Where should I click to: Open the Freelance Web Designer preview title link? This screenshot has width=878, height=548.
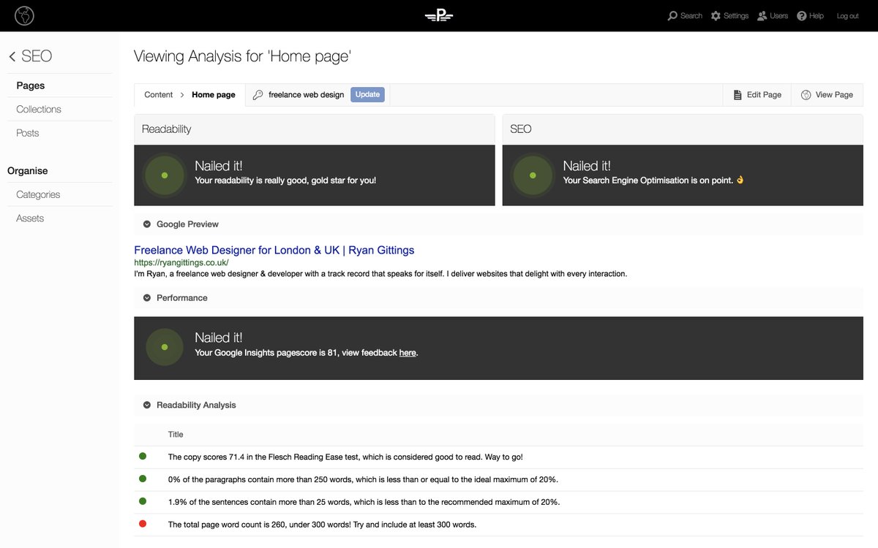coord(274,250)
